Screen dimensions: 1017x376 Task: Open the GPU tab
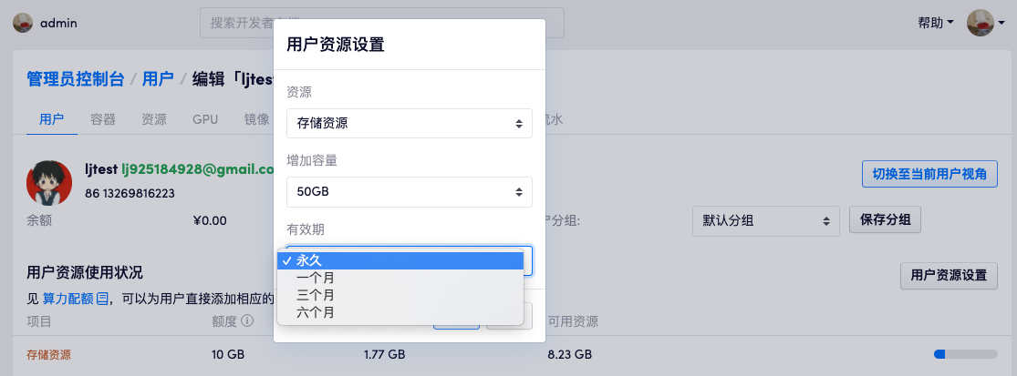(205, 119)
